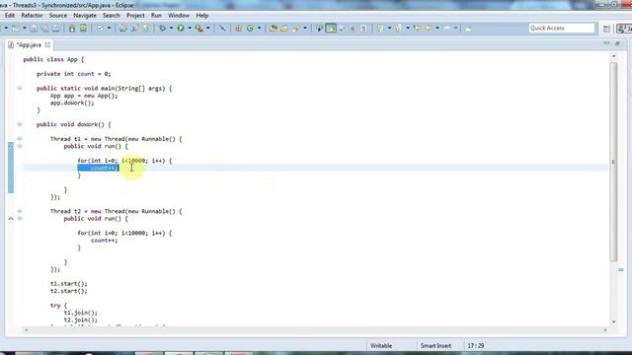632x355 pixels.
Task: Toggle the icon right of Mark Occurrences
Action: tap(342, 29)
